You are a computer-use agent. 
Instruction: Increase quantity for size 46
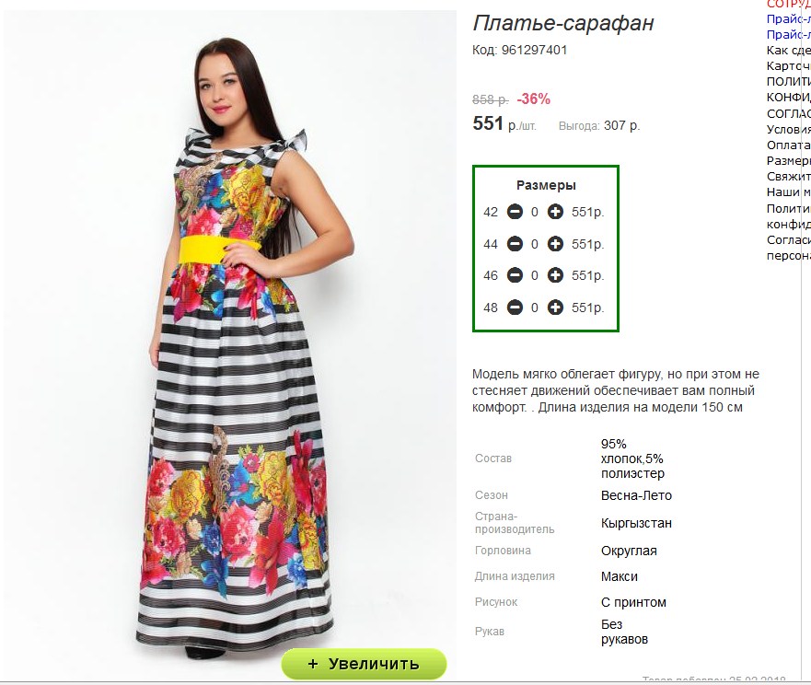pyautogui.click(x=555, y=275)
